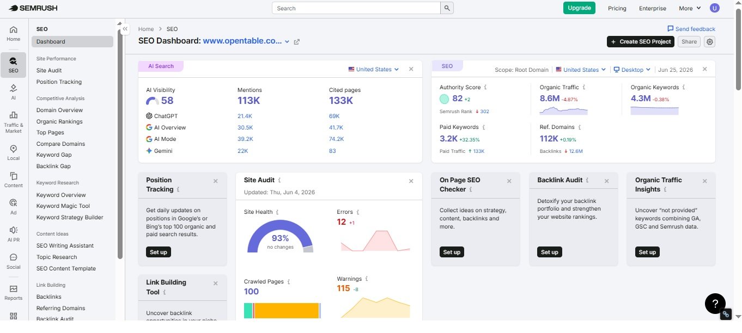Viewport: 742px width, 333px height.
Task: Set up Backlink Audit
Action: pyautogui.click(x=549, y=252)
